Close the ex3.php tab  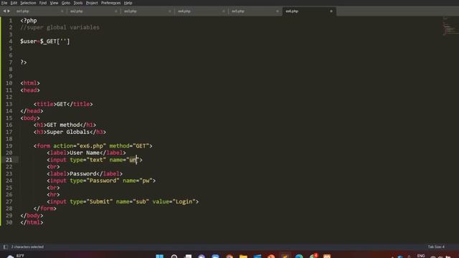[170, 11]
